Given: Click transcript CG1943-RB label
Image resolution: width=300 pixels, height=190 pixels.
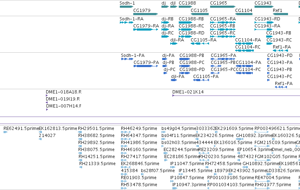Looking at the screenshot, I should [278, 33].
